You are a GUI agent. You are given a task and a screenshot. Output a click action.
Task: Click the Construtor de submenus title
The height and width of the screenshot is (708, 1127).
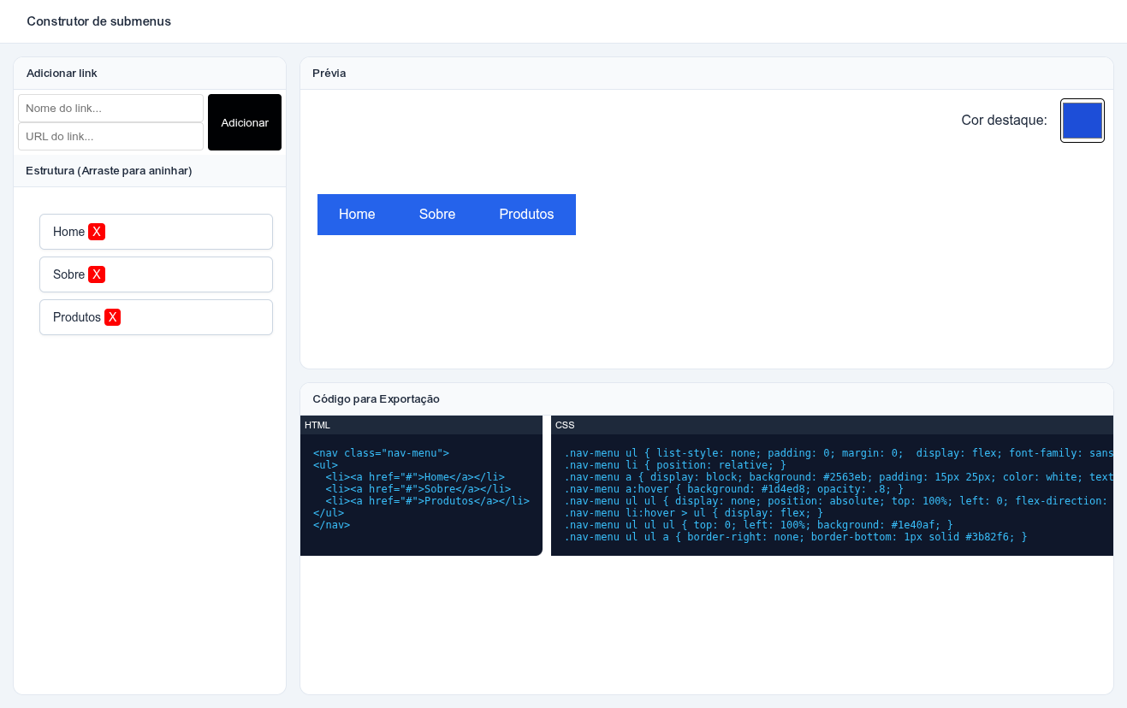click(x=98, y=21)
